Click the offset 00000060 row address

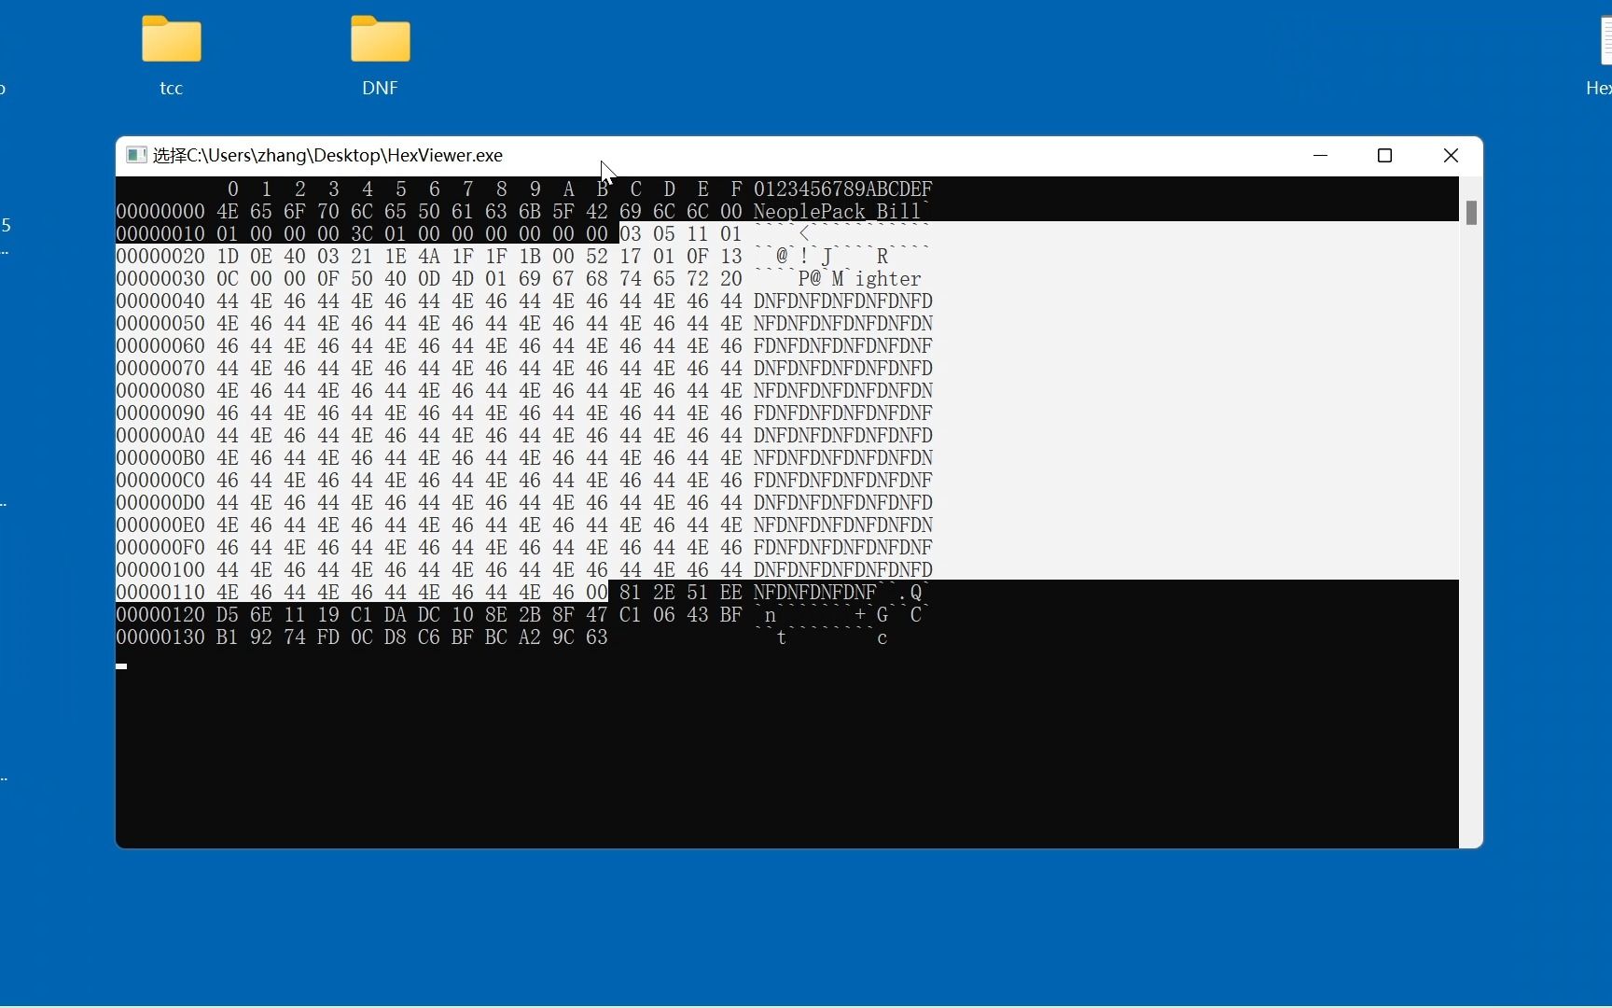click(160, 346)
